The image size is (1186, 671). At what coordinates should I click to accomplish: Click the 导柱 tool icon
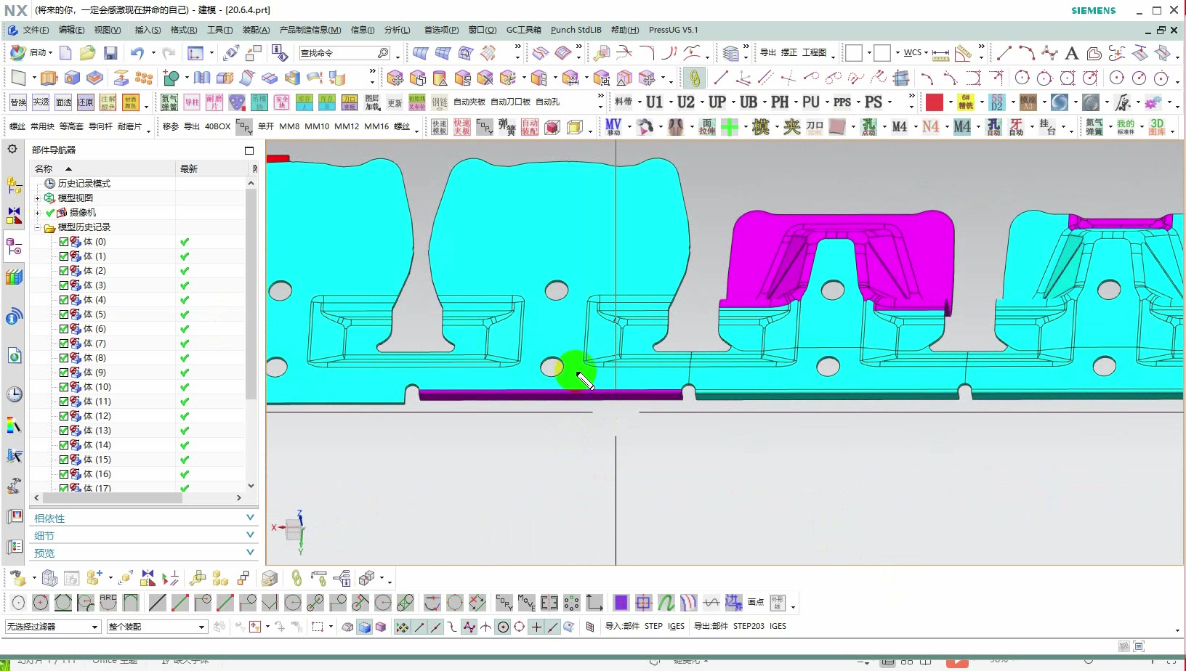[192, 102]
